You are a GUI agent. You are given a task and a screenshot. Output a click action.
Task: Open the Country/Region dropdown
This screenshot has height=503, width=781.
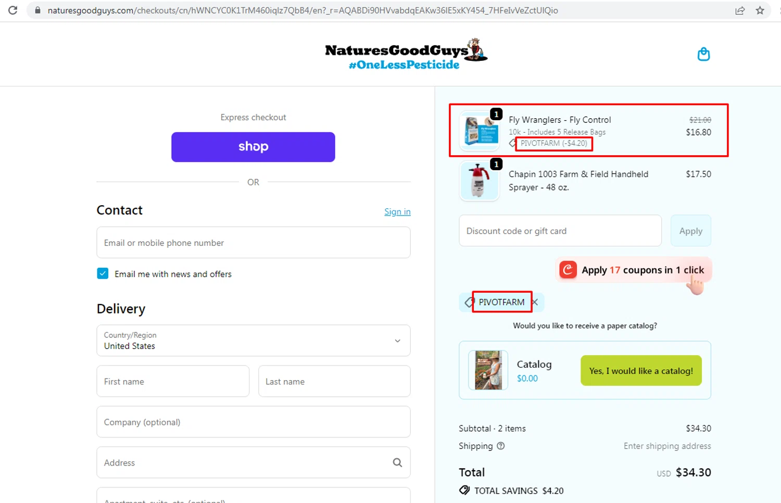(x=253, y=341)
